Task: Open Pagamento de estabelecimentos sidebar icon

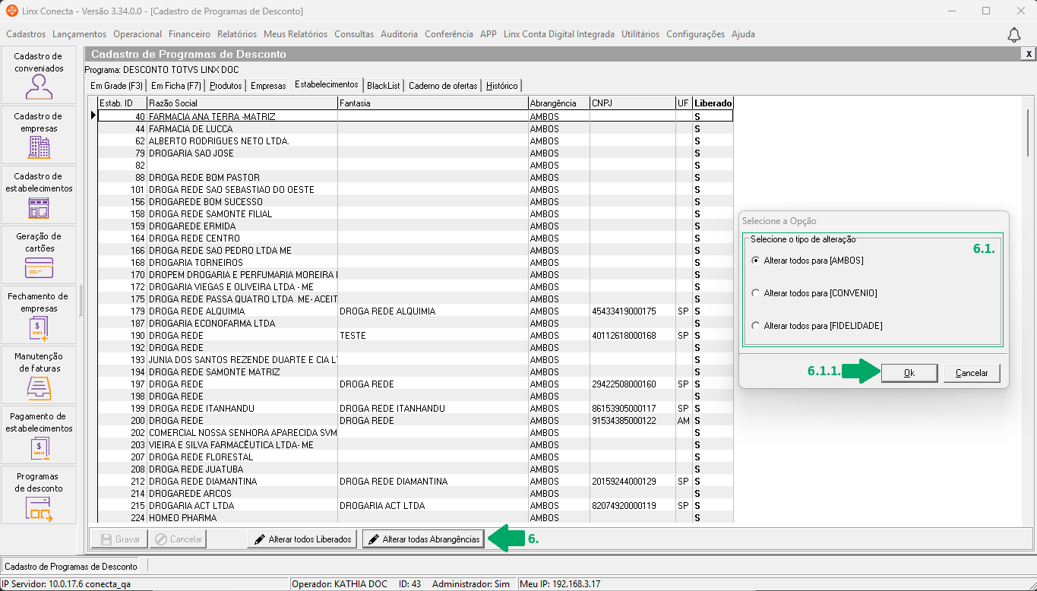Action: click(39, 435)
